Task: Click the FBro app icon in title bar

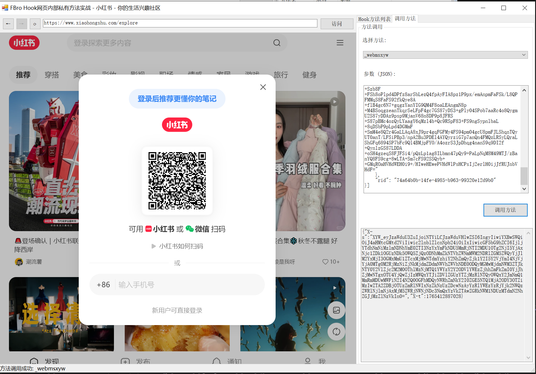Action: [x=5, y=8]
